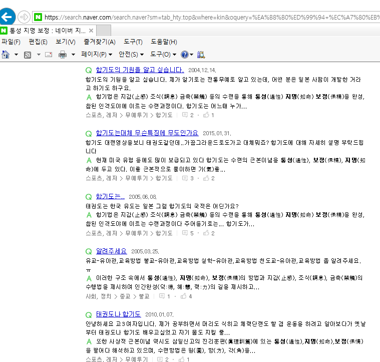Open the 합기도의 기원을 알고 싶습니다 link
The image size is (380, 362).
tap(140, 70)
